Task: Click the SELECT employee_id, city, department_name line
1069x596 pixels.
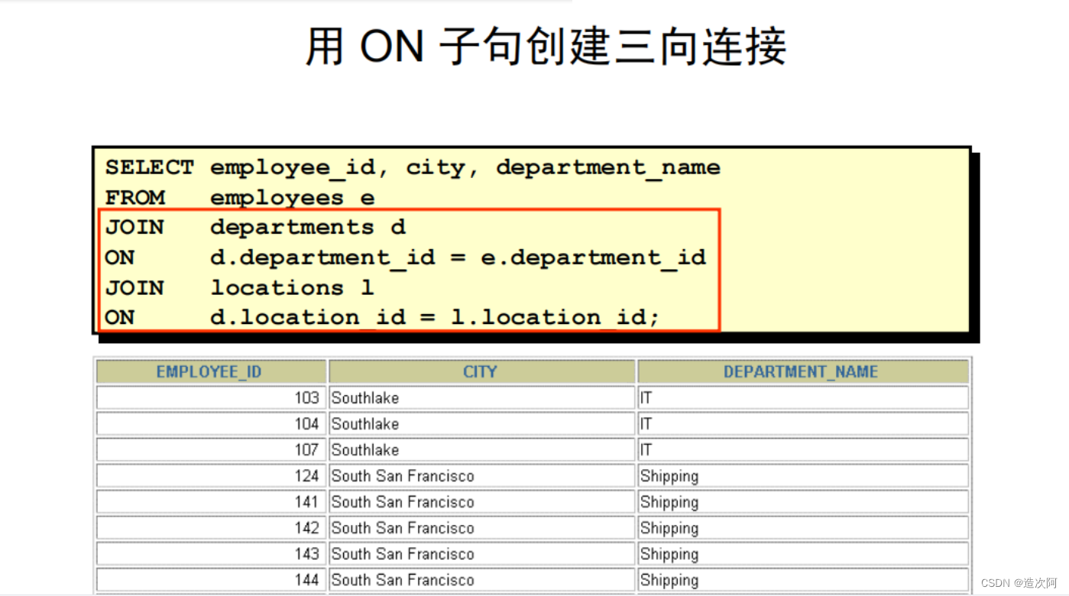Action: (x=413, y=168)
